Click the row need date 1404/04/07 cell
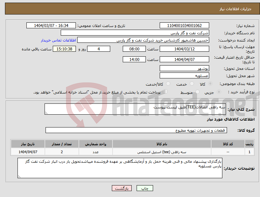This screenshot has height=197, width=260. click(28, 152)
